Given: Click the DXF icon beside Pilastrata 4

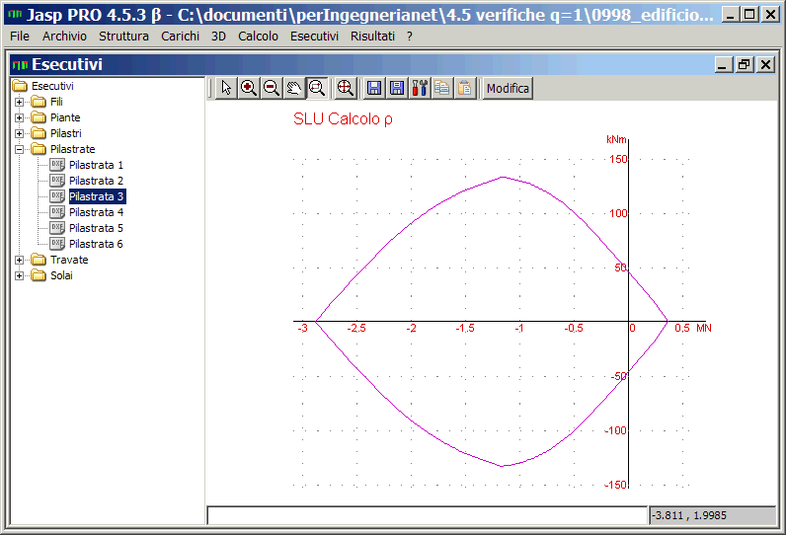Looking at the screenshot, I should (57, 212).
